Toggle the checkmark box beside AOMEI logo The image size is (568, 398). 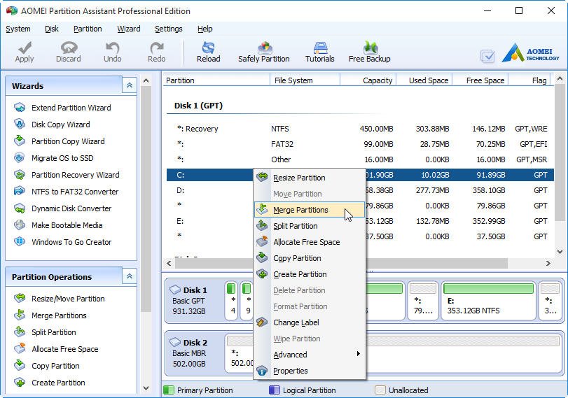pyautogui.click(x=487, y=57)
